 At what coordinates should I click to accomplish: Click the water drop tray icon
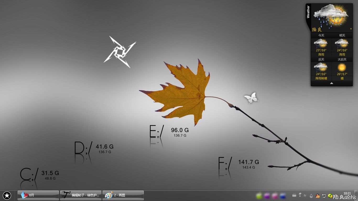[311, 196]
